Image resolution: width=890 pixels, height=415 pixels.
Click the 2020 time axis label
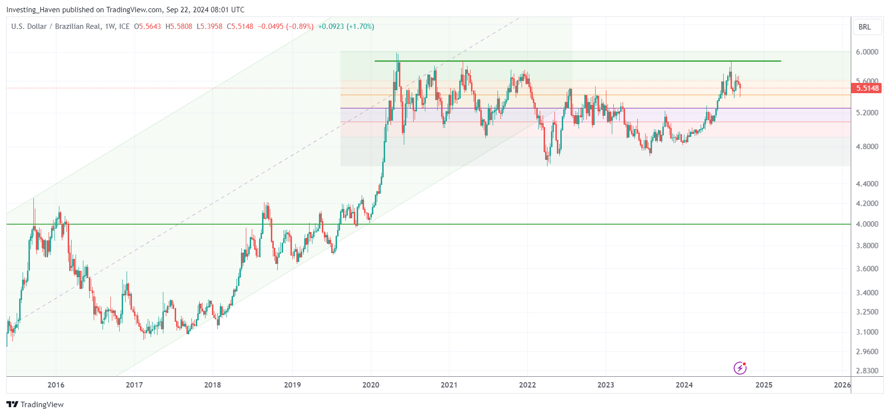371,385
